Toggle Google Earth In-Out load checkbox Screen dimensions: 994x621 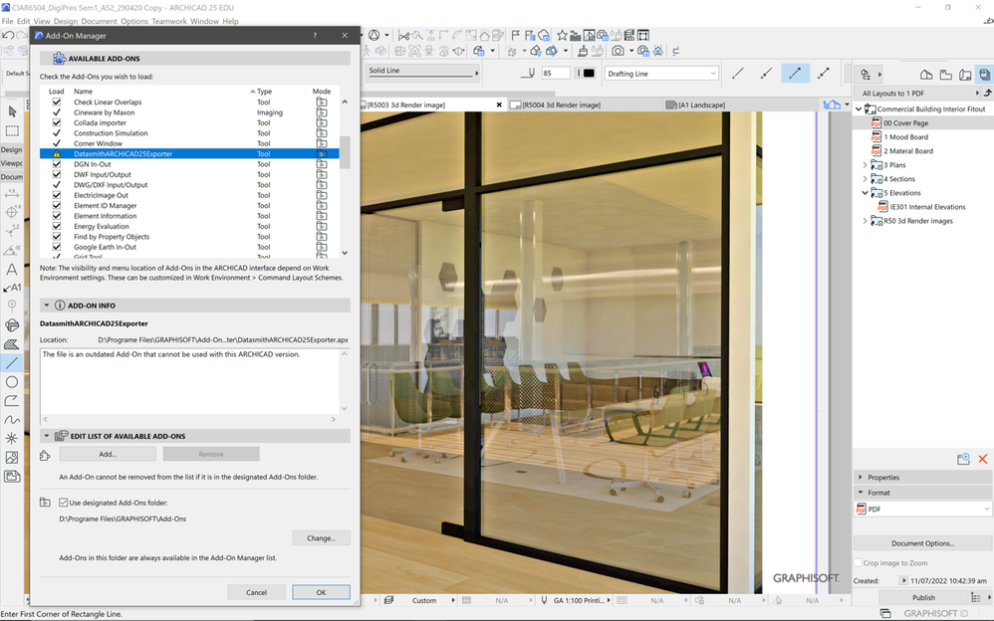pos(57,247)
